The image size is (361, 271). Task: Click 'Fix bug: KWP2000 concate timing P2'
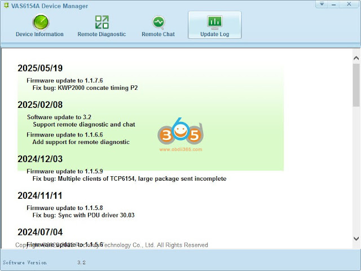[x=85, y=88]
